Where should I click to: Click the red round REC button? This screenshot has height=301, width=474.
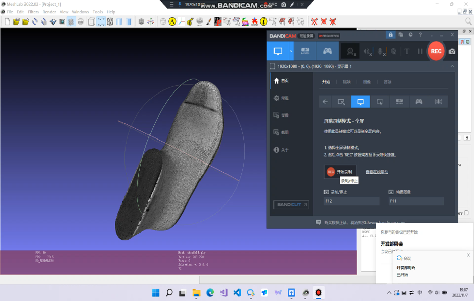pos(436,51)
